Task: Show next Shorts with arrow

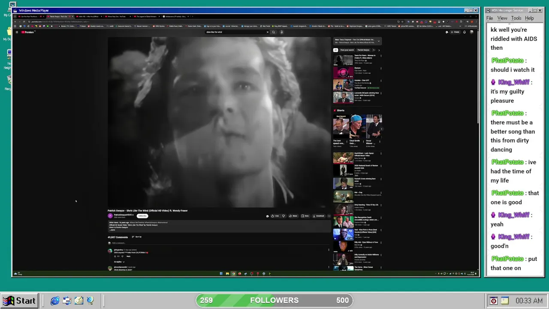Action: pos(381,128)
